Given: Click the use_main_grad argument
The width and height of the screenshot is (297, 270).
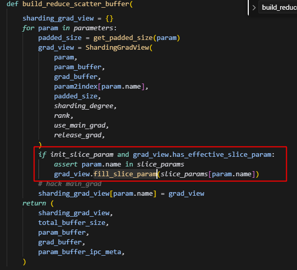Looking at the screenshot, I should click(x=80, y=126).
